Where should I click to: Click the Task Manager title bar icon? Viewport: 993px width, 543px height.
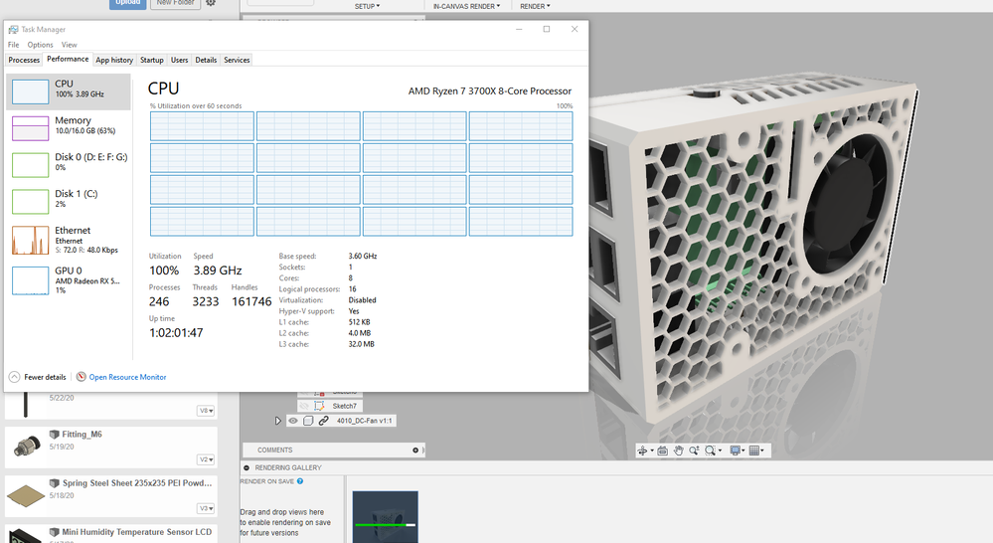(13, 29)
